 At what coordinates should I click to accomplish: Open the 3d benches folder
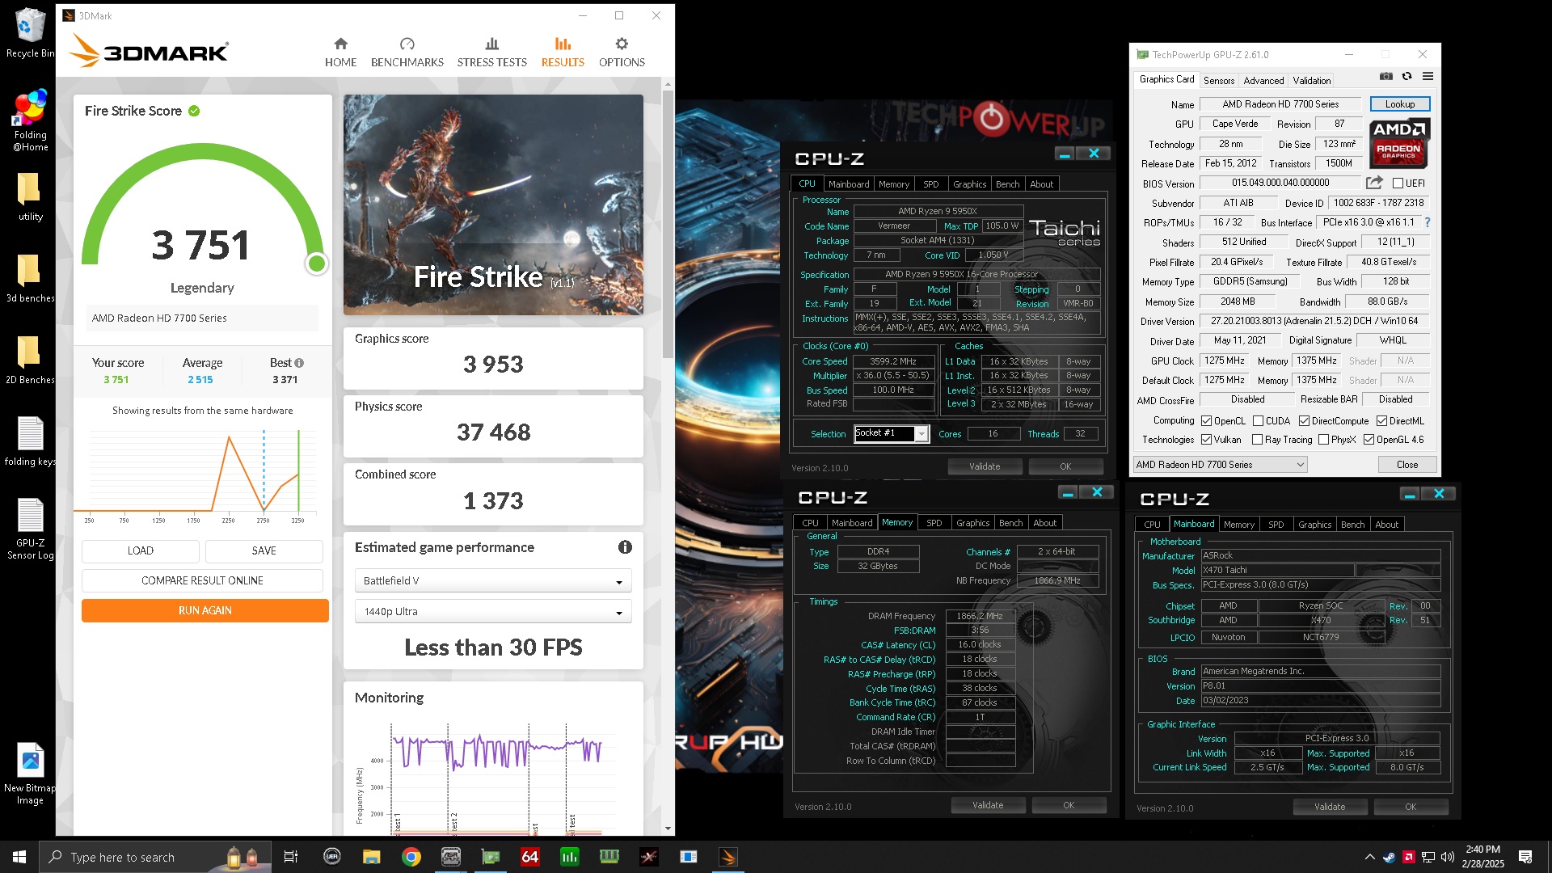point(30,278)
